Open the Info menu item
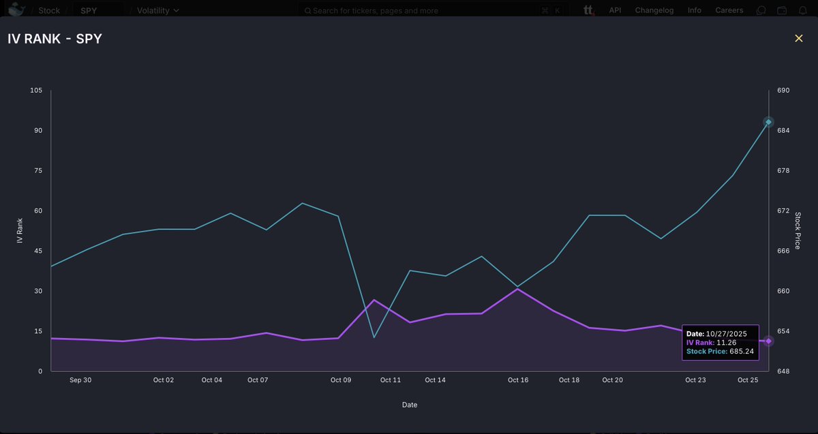Screen dimensions: 818x434 (x=695, y=10)
